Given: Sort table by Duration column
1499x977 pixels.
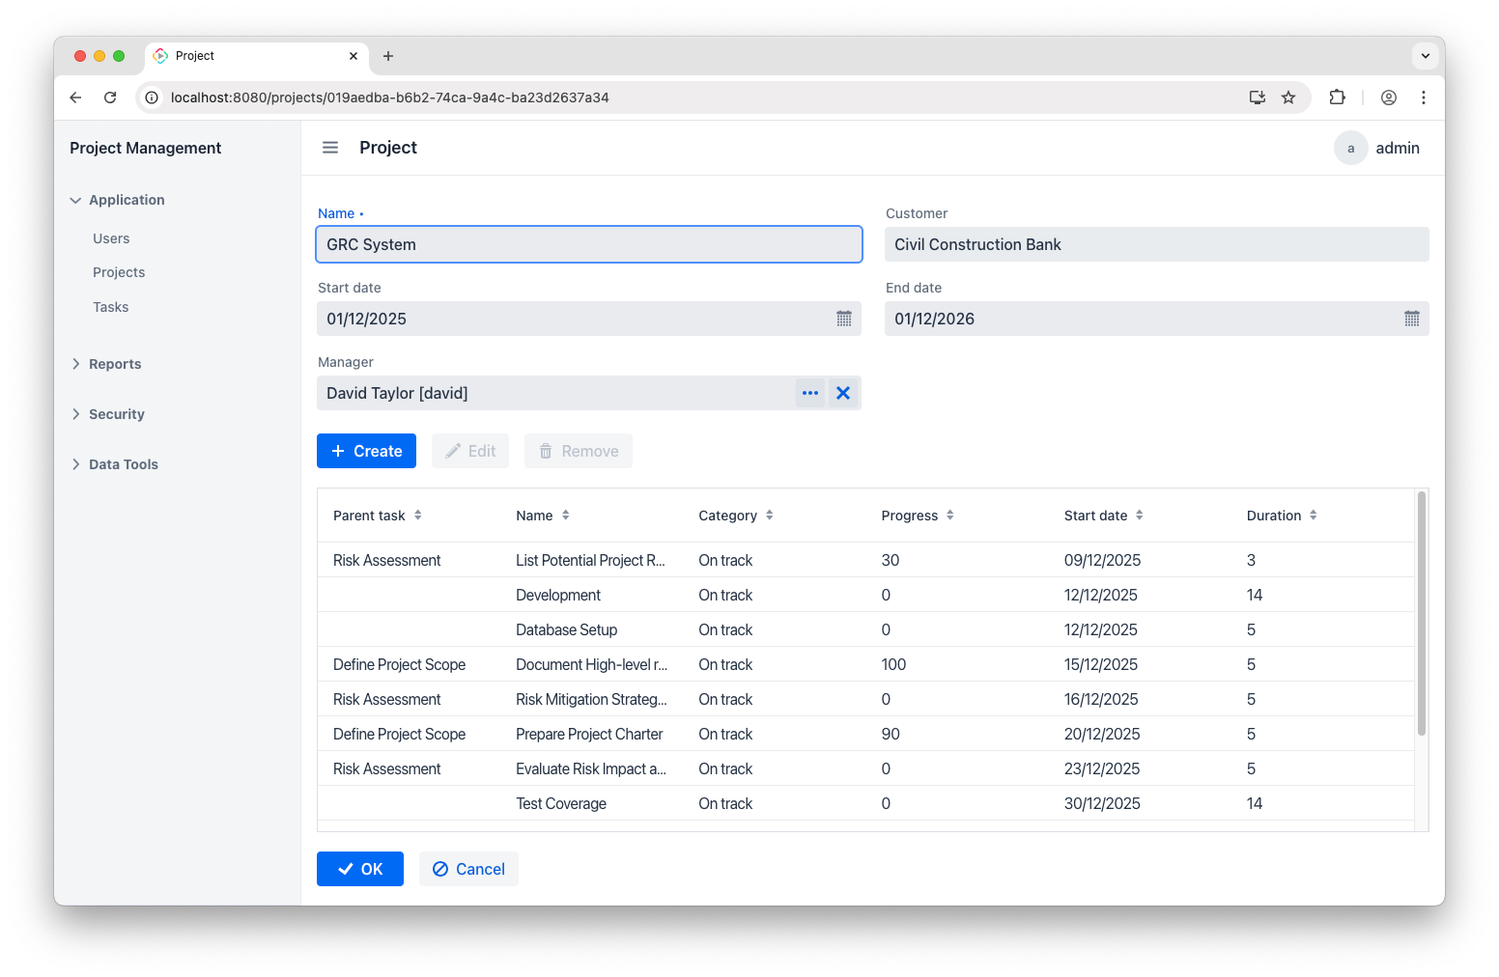Looking at the screenshot, I should point(1313,516).
